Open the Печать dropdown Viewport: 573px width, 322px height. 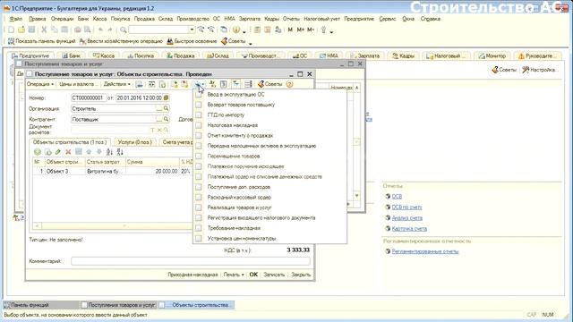point(234,275)
